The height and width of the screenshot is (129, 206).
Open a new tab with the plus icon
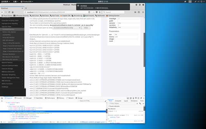click(x=26, y=8)
